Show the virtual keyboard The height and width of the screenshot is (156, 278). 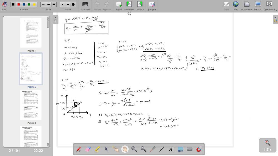[x=190, y=149]
